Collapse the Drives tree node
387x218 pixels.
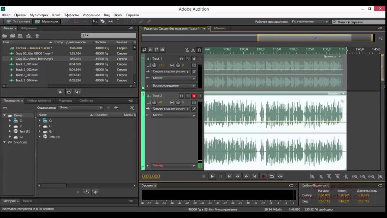pyautogui.click(x=5, y=115)
